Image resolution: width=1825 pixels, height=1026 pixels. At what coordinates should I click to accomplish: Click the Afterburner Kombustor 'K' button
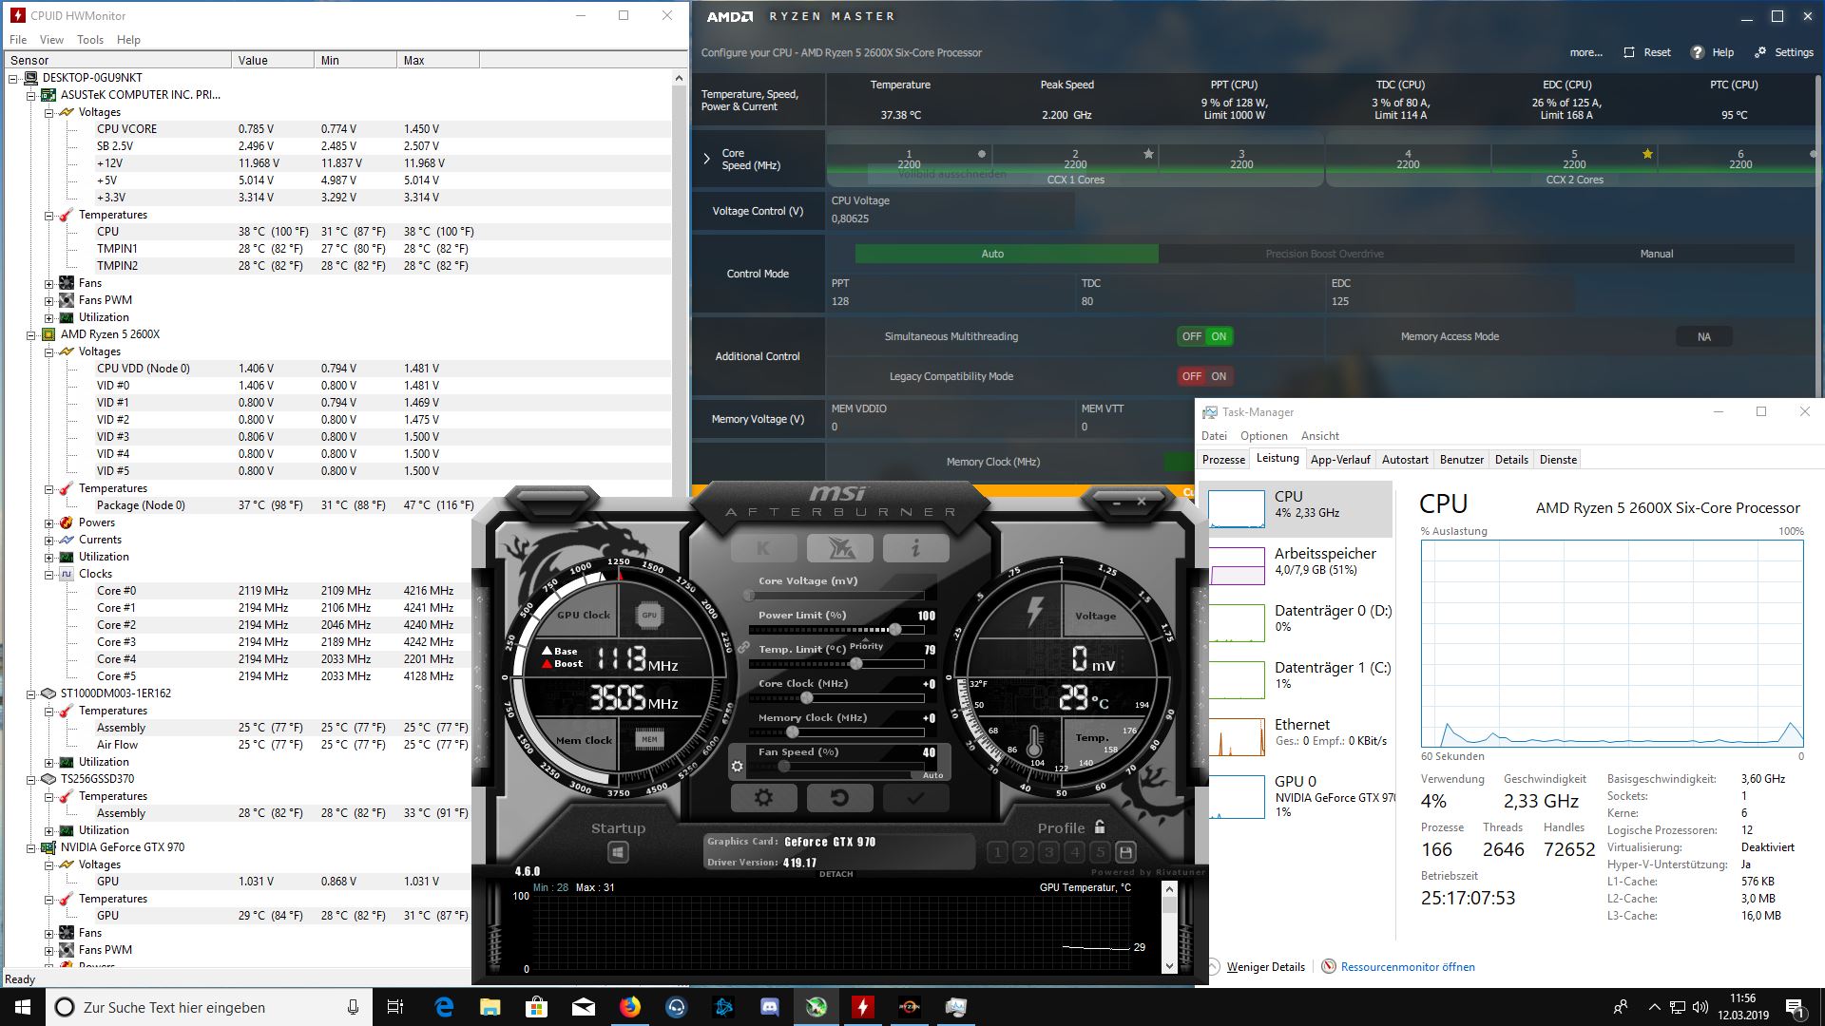coord(763,547)
